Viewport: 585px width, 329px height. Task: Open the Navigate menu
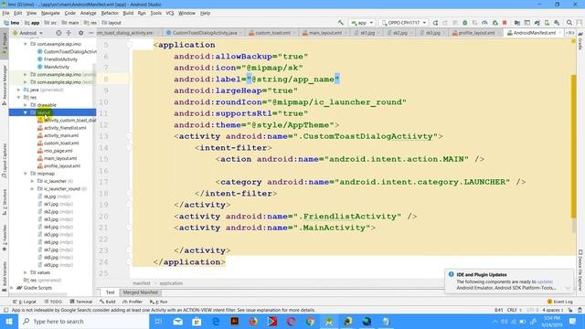[x=50, y=13]
